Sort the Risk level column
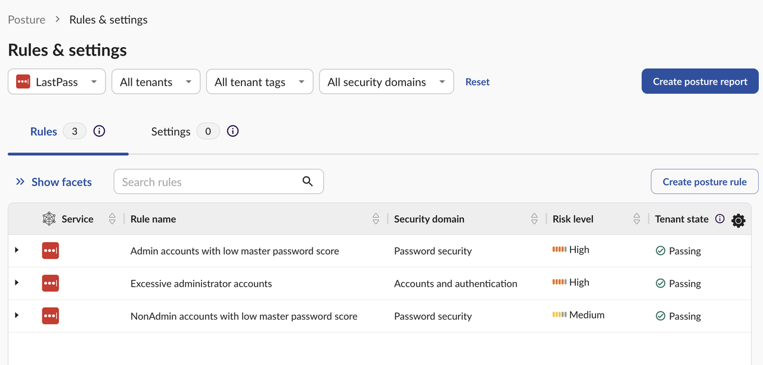The height and width of the screenshot is (365, 763). (637, 219)
